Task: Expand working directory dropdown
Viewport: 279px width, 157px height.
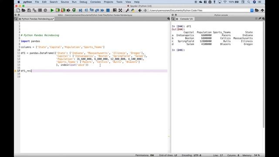Action: [252, 10]
